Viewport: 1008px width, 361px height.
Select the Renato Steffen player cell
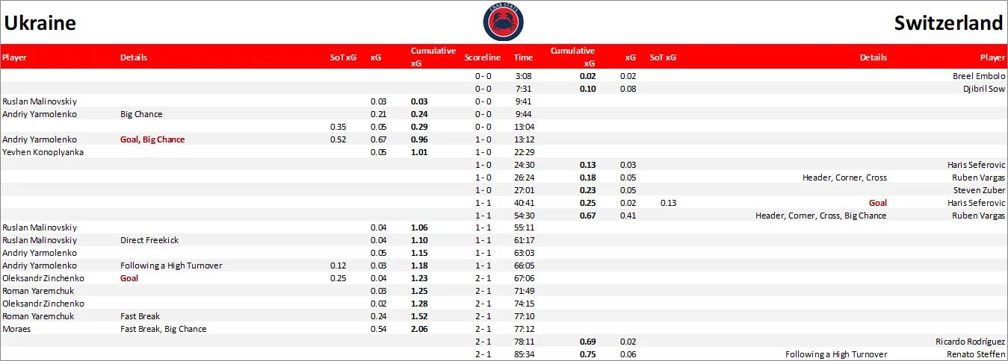[x=976, y=354]
